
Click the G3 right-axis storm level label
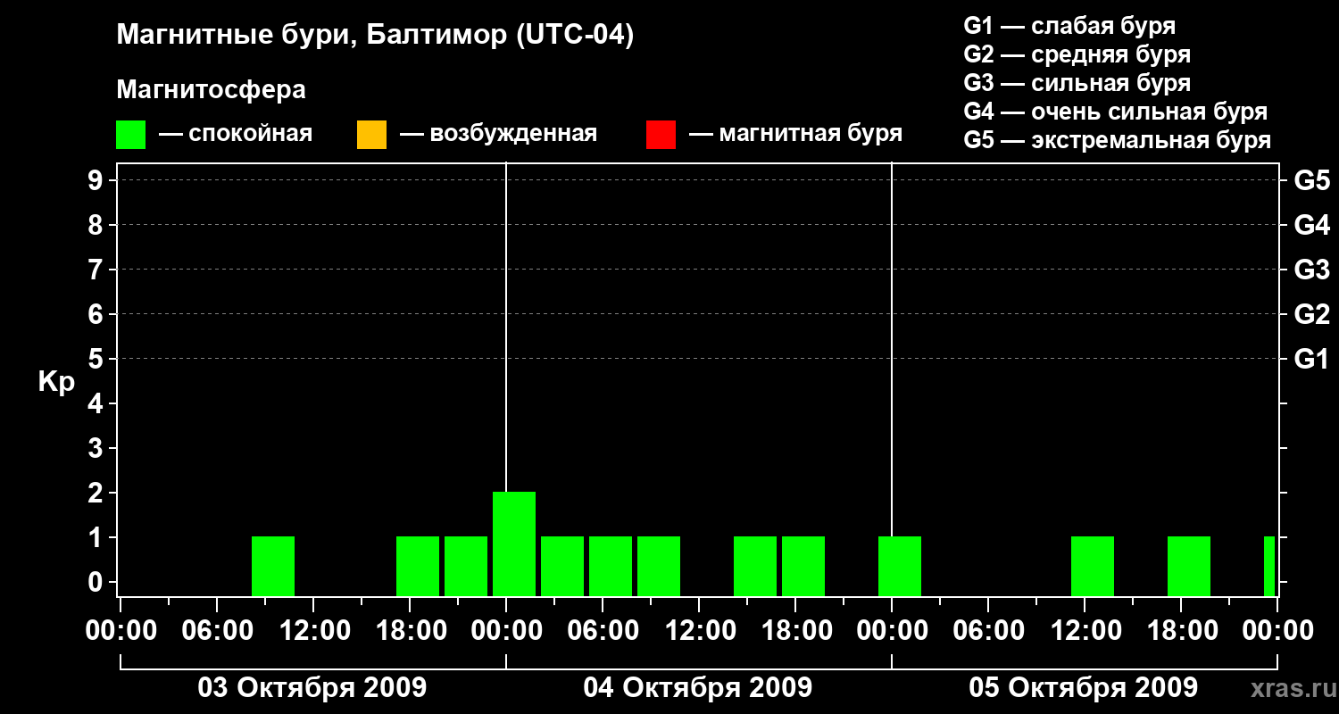[1312, 270]
